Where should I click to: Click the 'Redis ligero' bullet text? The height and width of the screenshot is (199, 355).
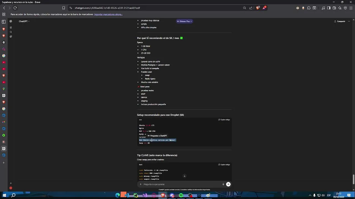(x=150, y=79)
